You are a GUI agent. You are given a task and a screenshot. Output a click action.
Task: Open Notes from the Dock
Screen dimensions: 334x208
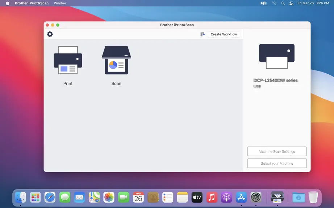click(182, 198)
